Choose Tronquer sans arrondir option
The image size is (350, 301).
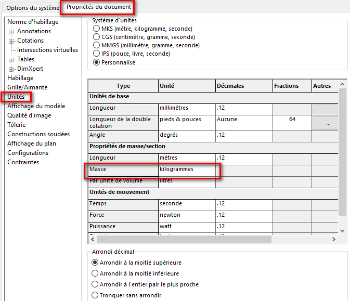coord(95,295)
